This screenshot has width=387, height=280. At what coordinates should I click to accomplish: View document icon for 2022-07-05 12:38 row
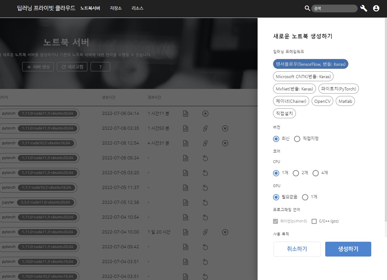tap(186, 202)
